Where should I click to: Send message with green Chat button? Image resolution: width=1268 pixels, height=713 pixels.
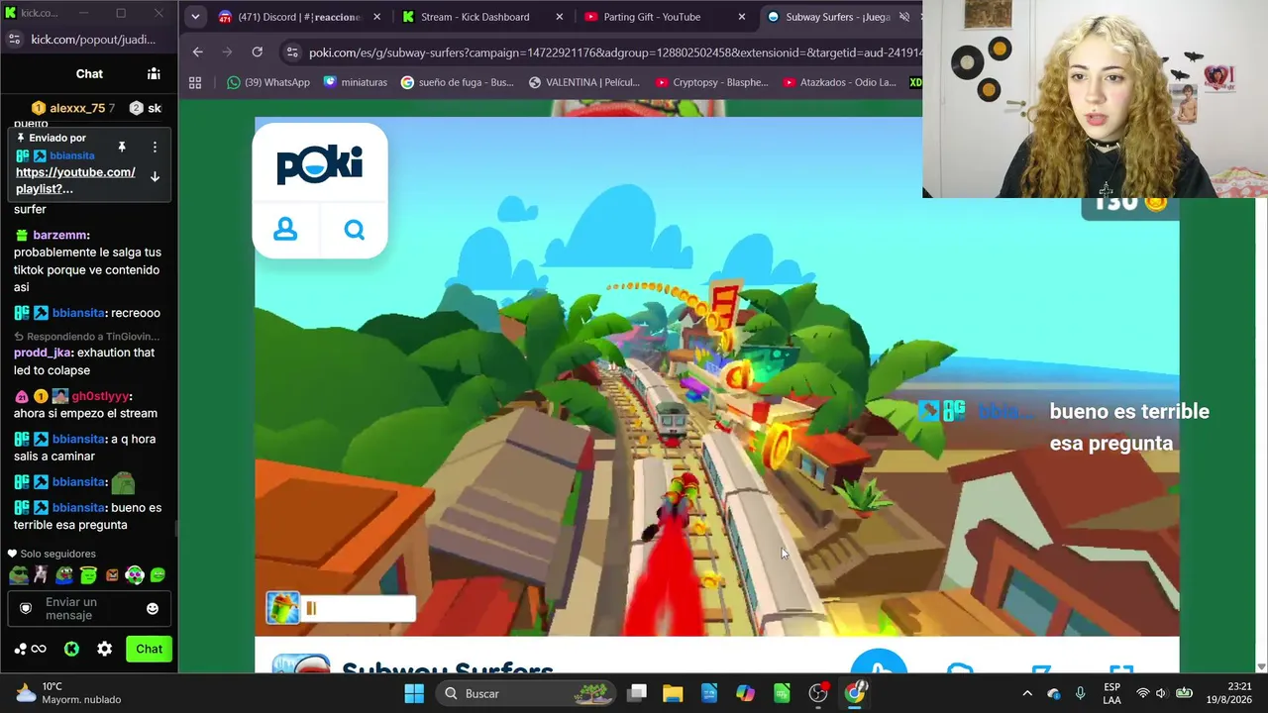[150, 649]
